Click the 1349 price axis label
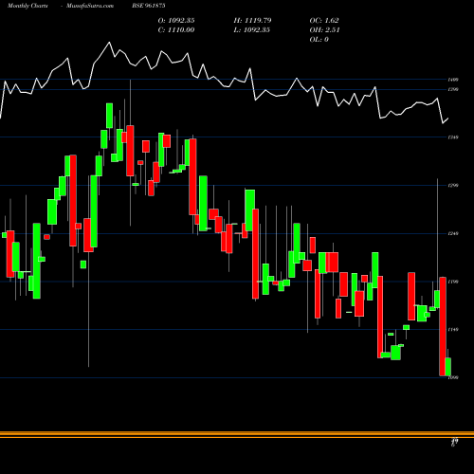This screenshot has width=474, height=474. pos(453,137)
